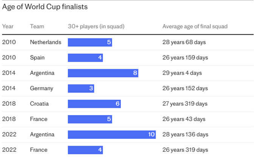The height and width of the screenshot is (160, 257).
Task: Click Spain's bar showing 4 players
Action: 85,58
